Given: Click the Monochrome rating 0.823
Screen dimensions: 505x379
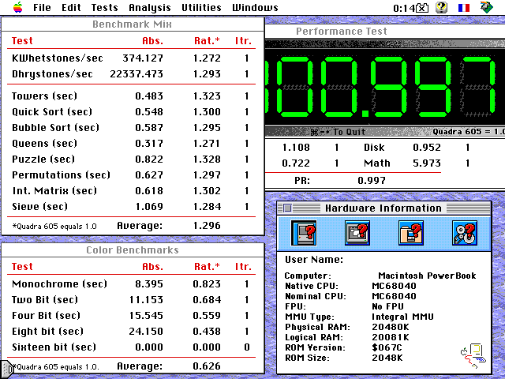Looking at the screenshot, I should 207,284.
